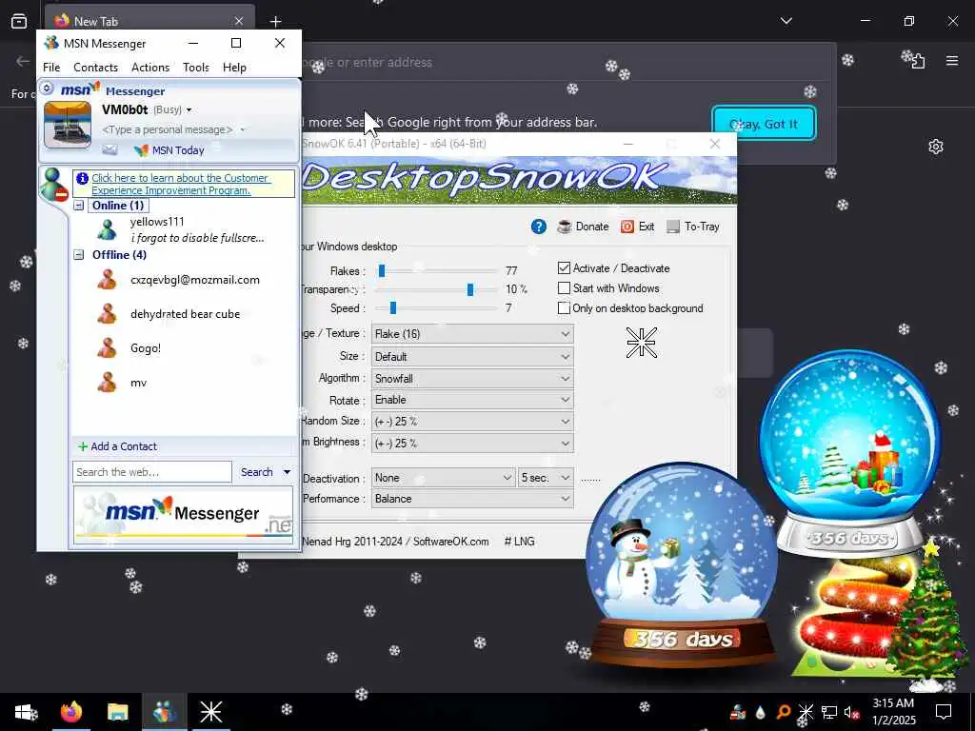Click the Search the web input field
Screen dimensions: 975x731
coord(152,472)
